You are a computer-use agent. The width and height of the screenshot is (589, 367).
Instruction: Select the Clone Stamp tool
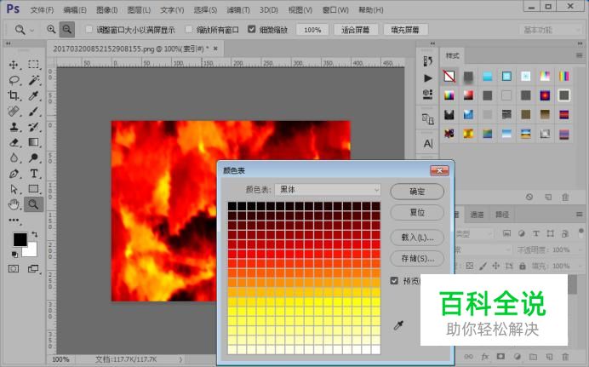(14, 127)
